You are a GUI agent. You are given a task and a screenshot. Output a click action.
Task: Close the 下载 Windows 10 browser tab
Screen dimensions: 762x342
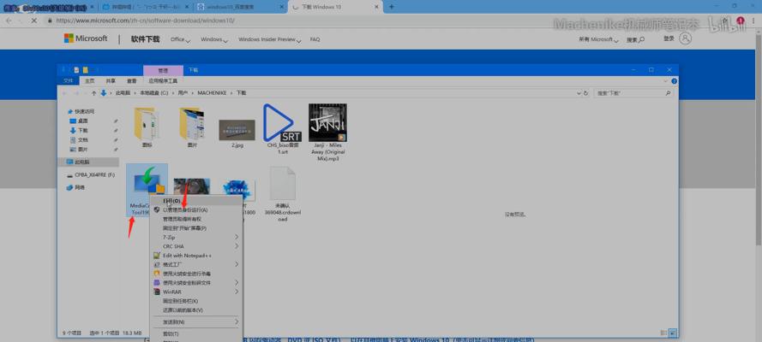coord(376,7)
